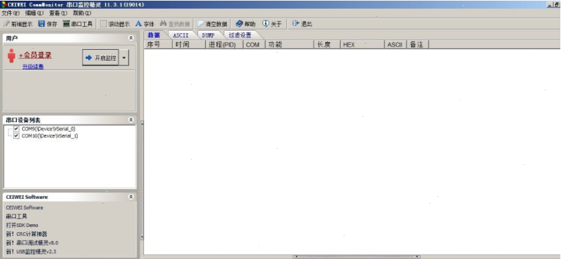Open 帮助 book icon in toolbar

(x=239, y=24)
